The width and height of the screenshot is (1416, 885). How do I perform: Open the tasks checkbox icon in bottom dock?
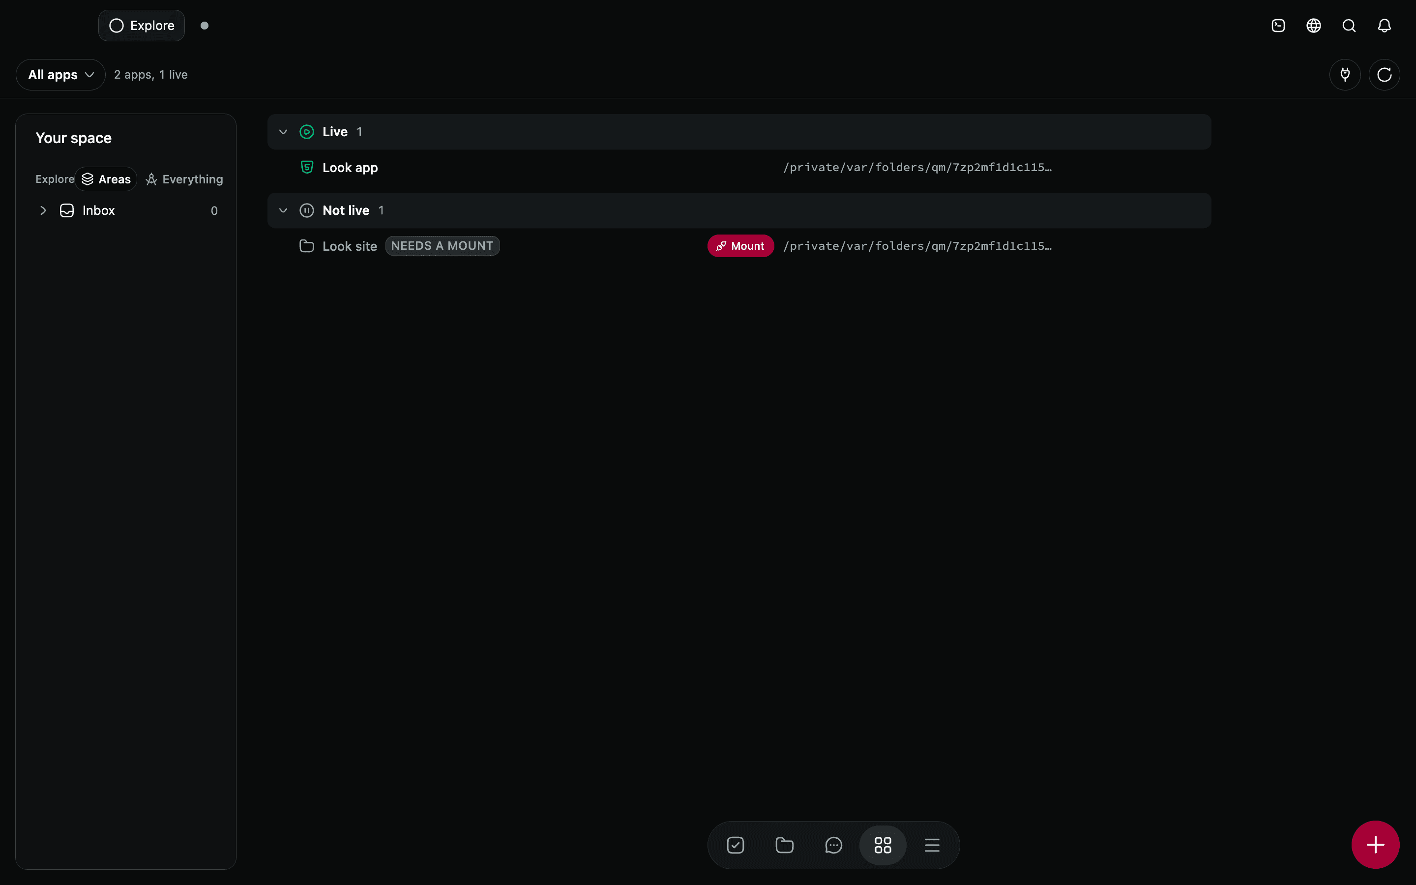736,845
